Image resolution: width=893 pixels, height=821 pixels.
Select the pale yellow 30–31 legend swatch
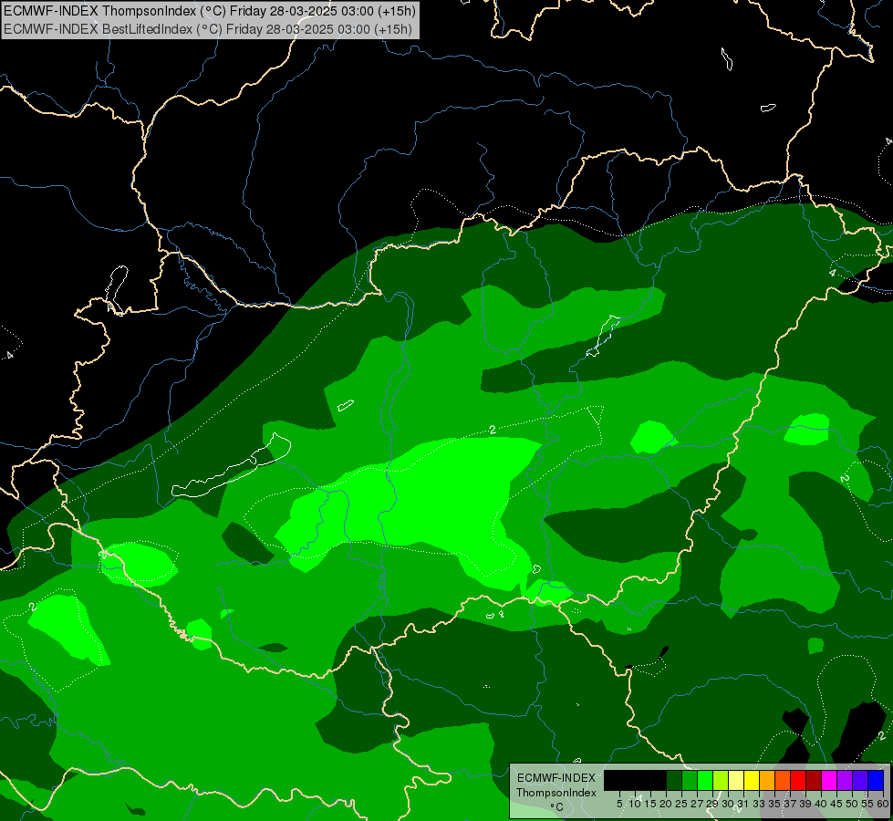[736, 780]
